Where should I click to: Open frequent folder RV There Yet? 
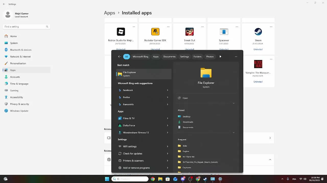tap(189, 157)
